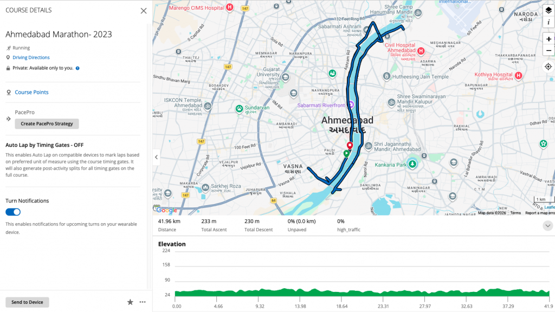Click the PacePro arrows icon

[9, 119]
